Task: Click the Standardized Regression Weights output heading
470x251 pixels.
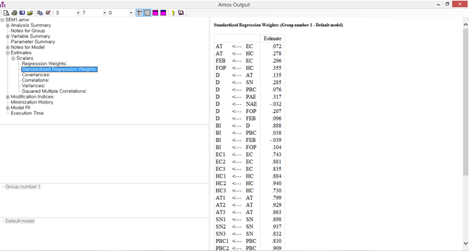Action: pyautogui.click(x=278, y=25)
